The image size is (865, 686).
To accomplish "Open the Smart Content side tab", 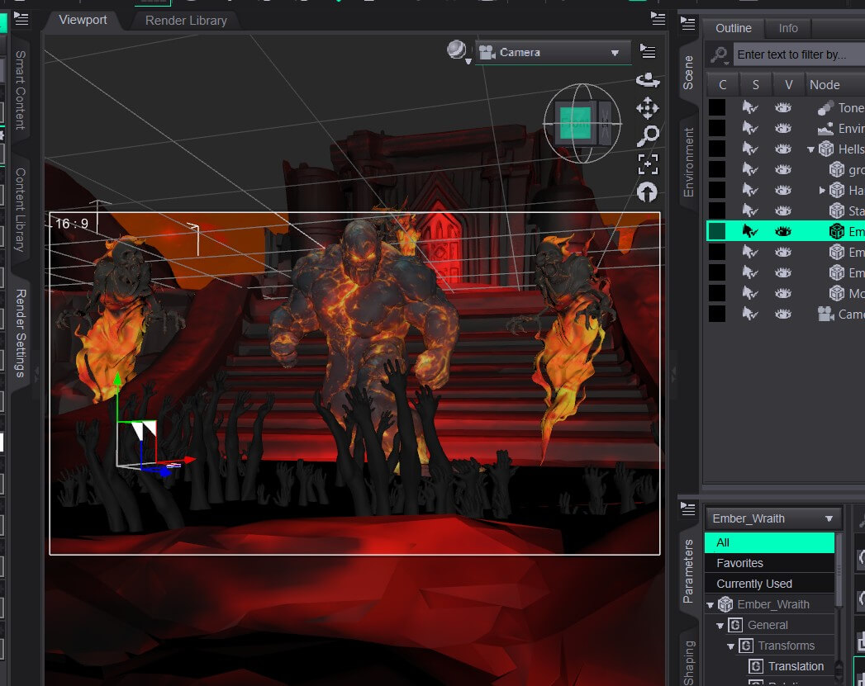I will pos(21,90).
